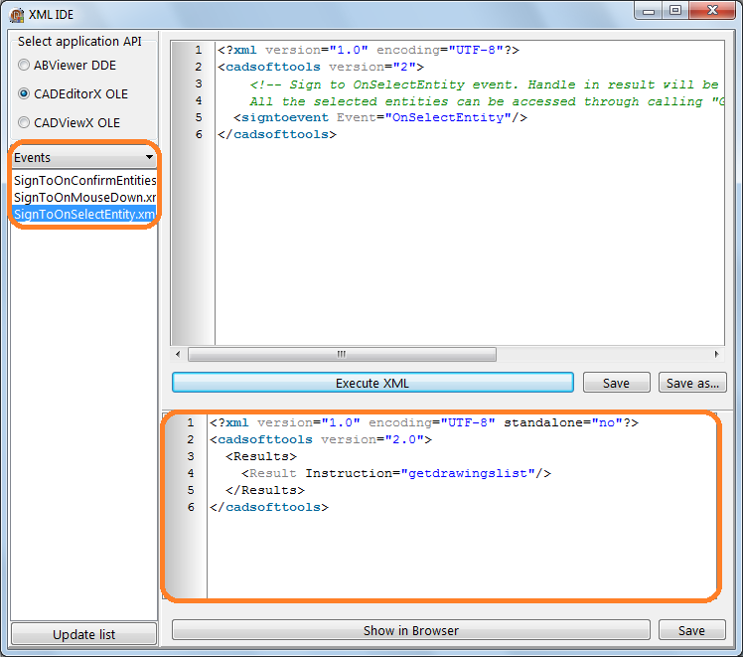The height and width of the screenshot is (657, 743).
Task: Click signtoevent line in XML editor
Action: [380, 117]
